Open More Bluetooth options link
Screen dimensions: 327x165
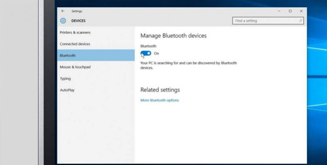(x=160, y=100)
